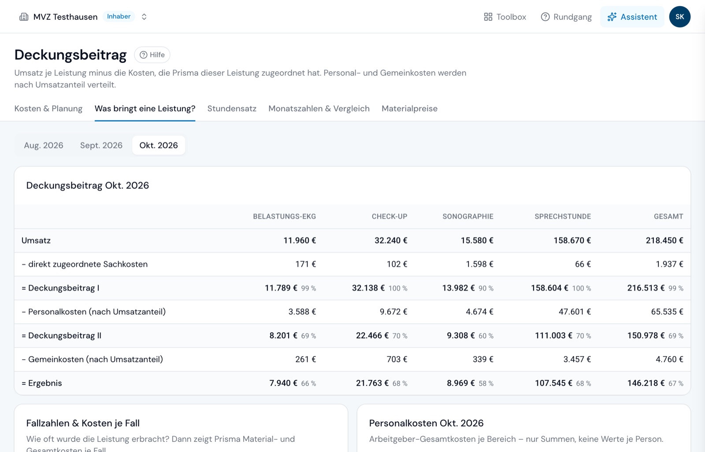Click Gemeinkosten Check-up value 703 €

397,359
